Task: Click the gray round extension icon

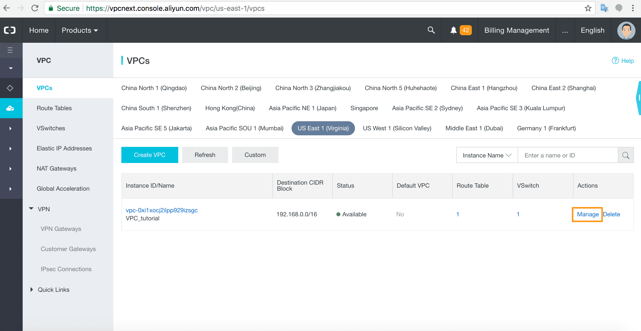Action: coord(619,8)
